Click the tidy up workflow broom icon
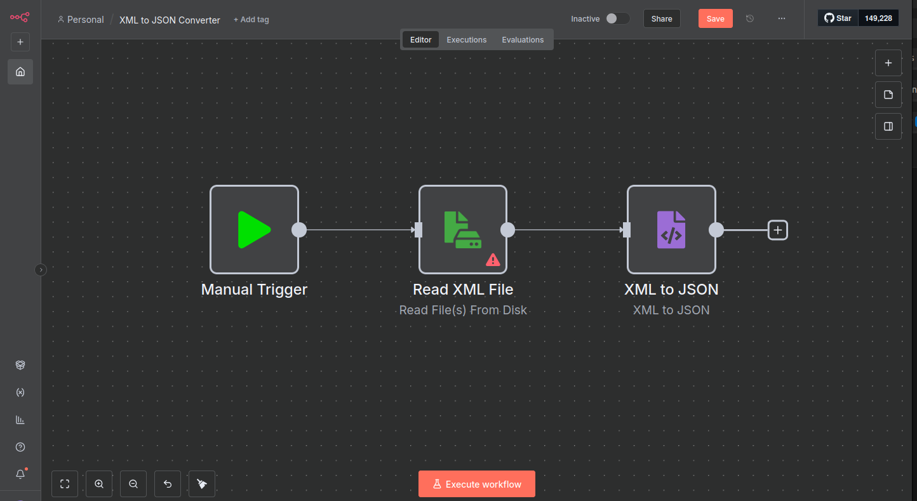 pyautogui.click(x=202, y=484)
